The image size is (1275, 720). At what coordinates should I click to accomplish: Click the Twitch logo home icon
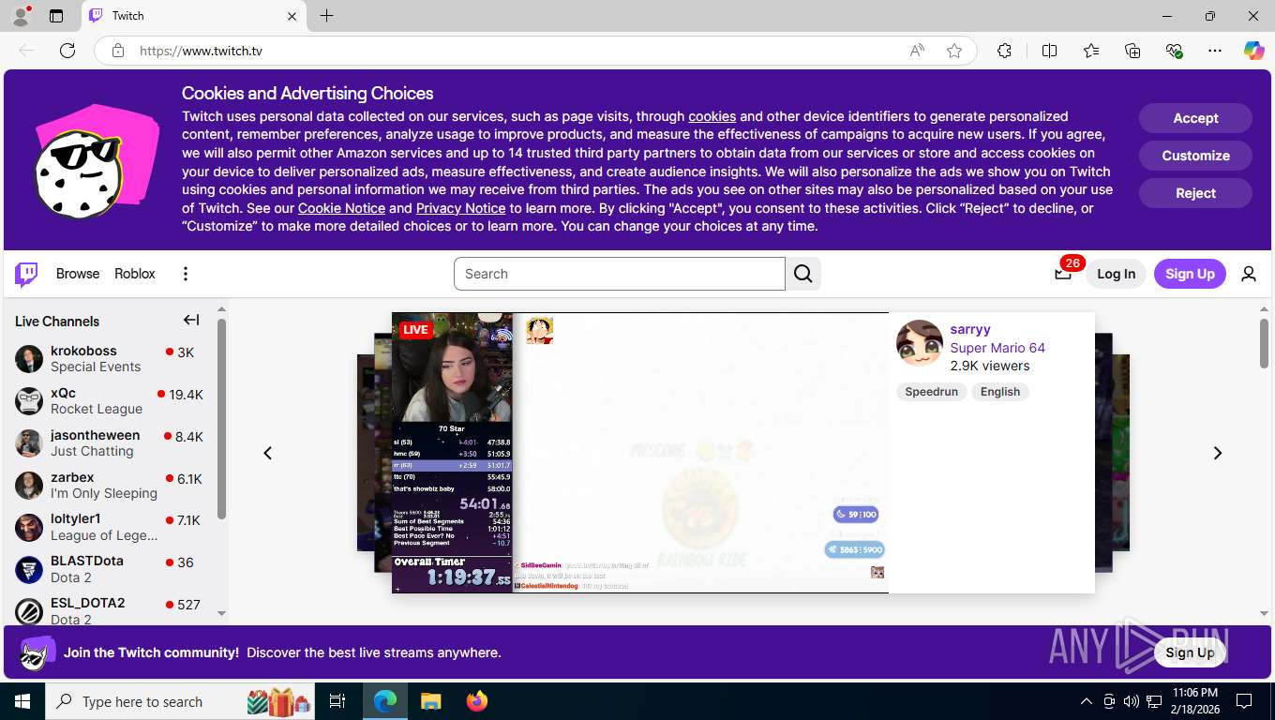point(26,274)
